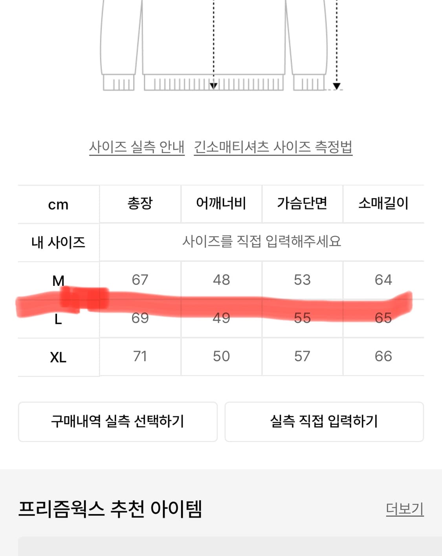Screen dimensions: 442x556
Task: Select the XL sleeve length 66
Action: [x=383, y=356]
